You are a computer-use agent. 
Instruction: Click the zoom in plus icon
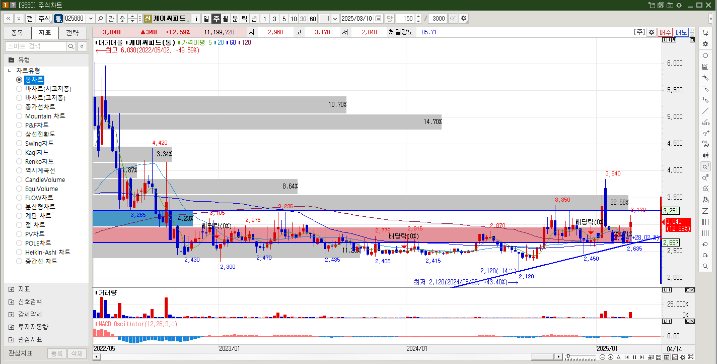[x=610, y=357]
